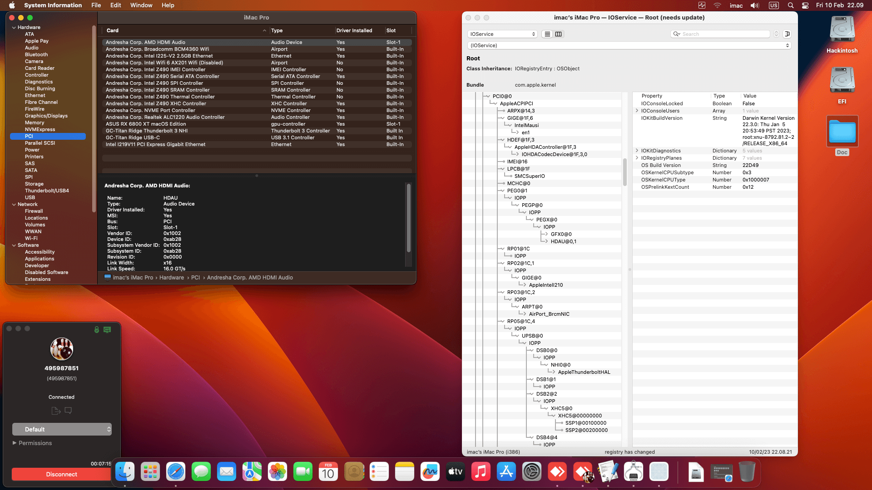This screenshot has width=872, height=490.
Task: Click the volume icon in the menu bar
Action: pyautogui.click(x=754, y=5)
